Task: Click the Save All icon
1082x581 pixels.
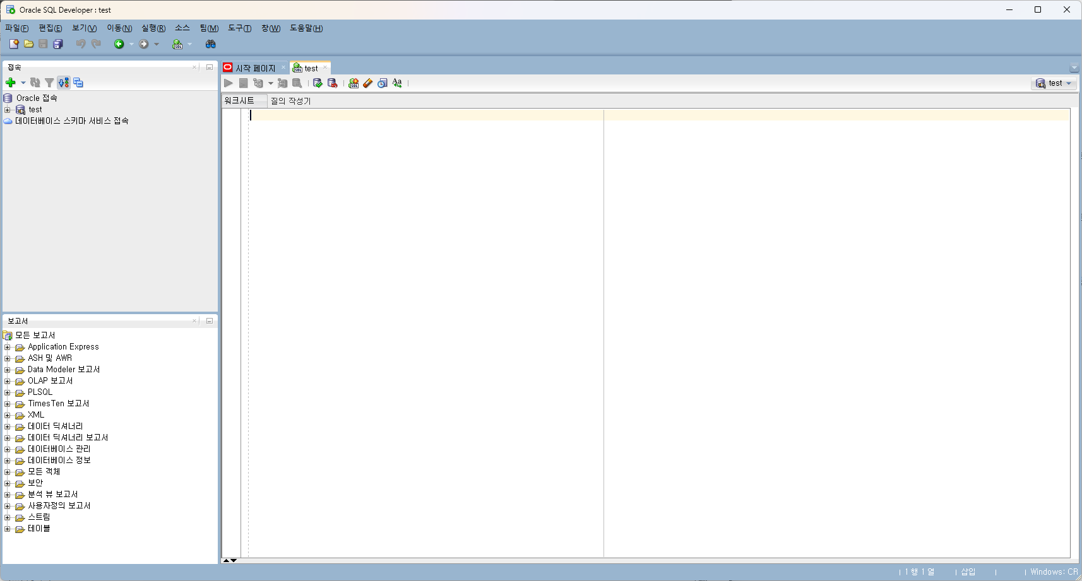Action: [58, 44]
